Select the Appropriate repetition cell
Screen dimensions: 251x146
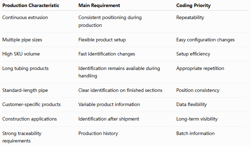200,69
